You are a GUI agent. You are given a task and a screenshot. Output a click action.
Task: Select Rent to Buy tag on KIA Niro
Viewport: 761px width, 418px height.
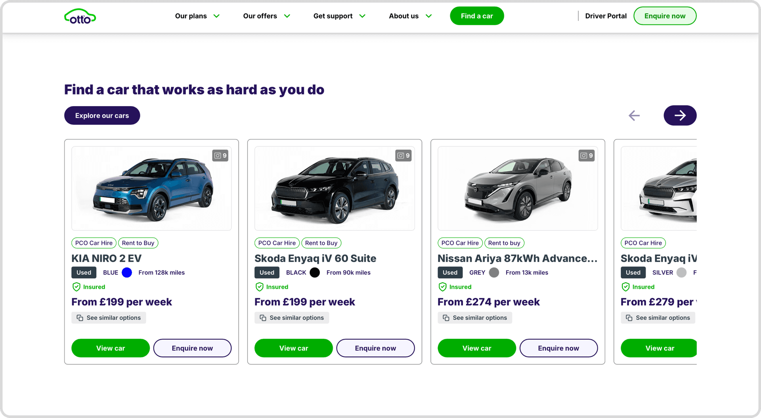[x=138, y=243]
